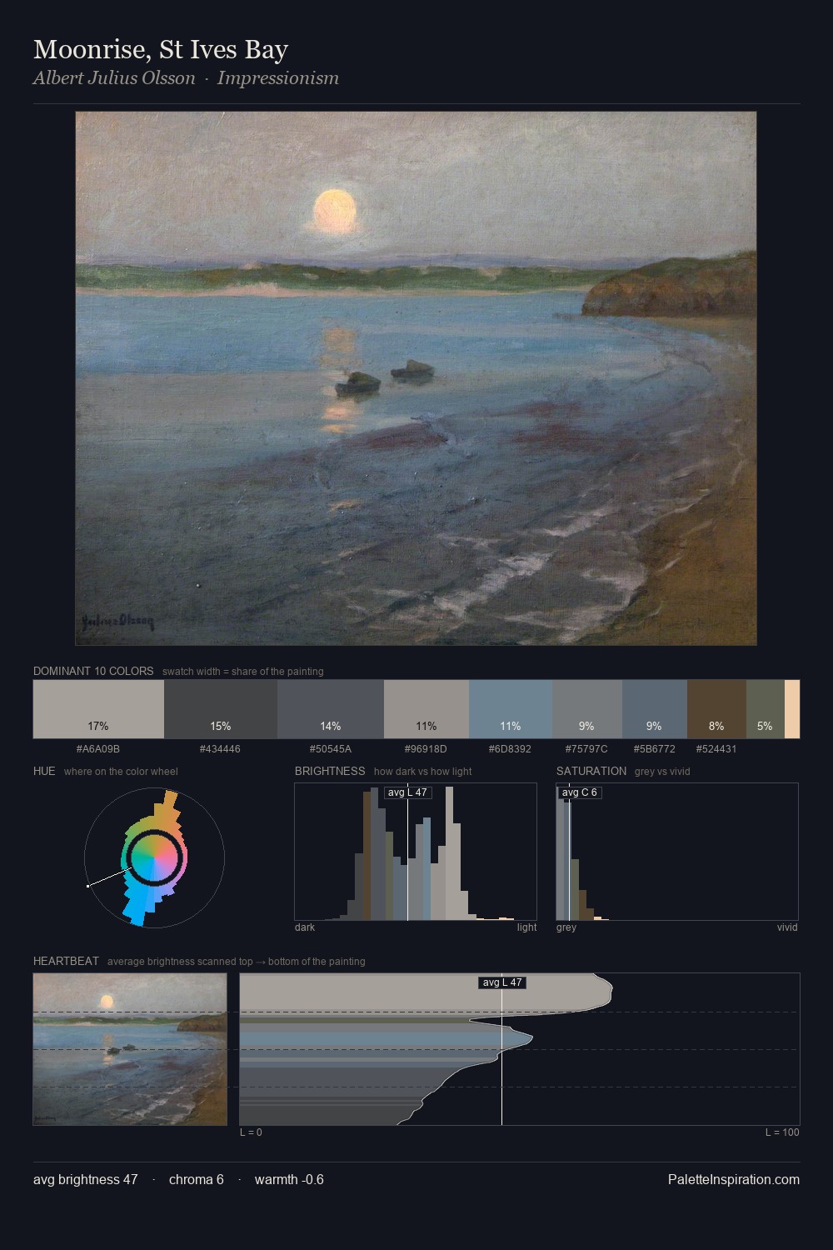Click the 'light' brightness axis label
Viewport: 833px width, 1250px height.
526,927
